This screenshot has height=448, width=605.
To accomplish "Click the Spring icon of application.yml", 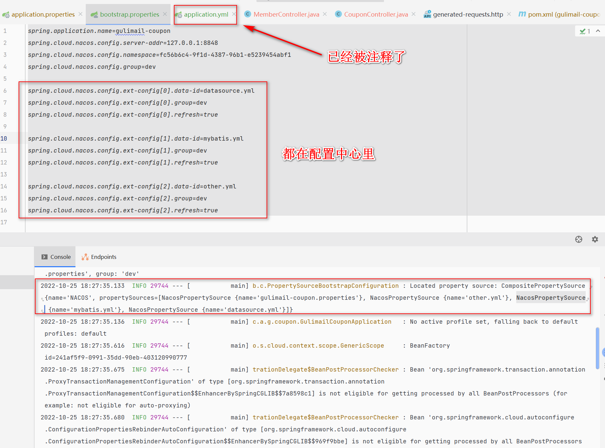I will [x=179, y=15].
